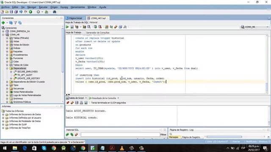Click 'Tarea terminada en 0,024 segundos' status text
The width and height of the screenshot is (271, 152).
[x=108, y=103]
